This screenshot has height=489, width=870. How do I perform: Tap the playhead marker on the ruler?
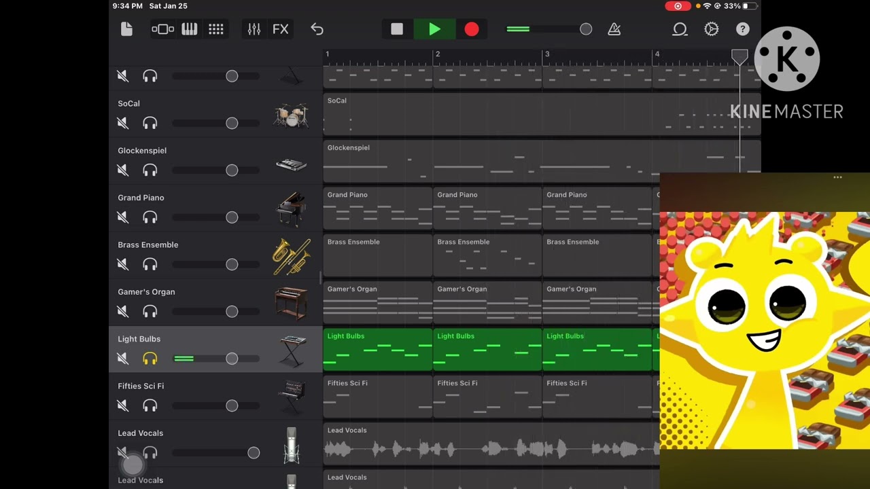(x=739, y=57)
